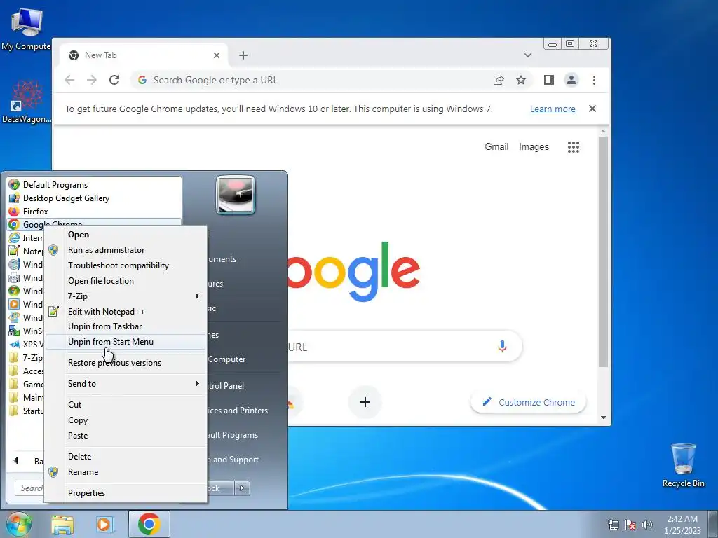Click the Action Center flag tray icon
The width and height of the screenshot is (718, 538).
click(630, 525)
